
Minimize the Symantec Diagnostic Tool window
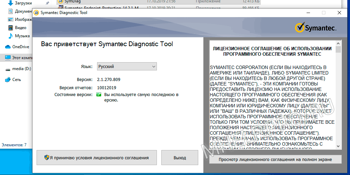coord(308,13)
